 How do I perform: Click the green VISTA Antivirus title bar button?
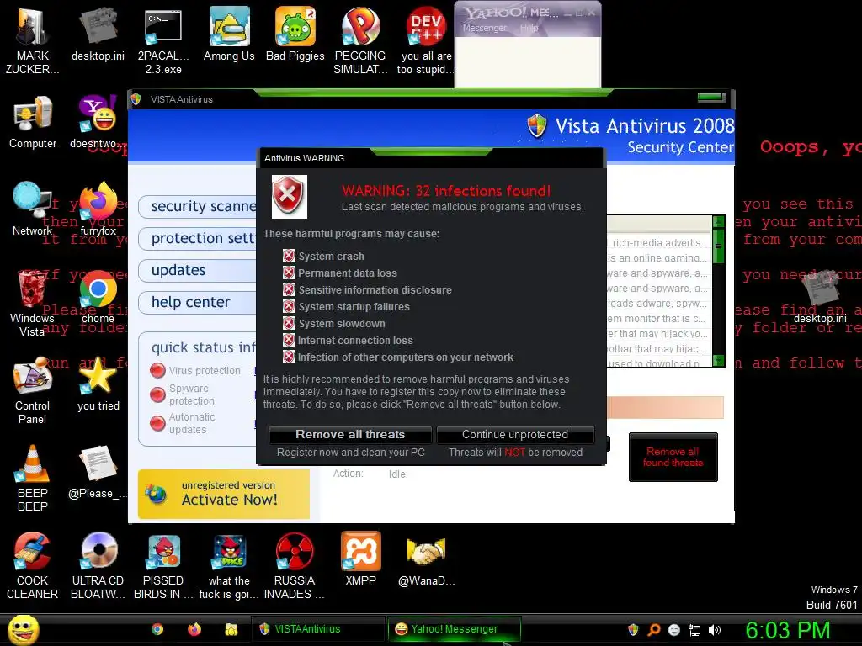pyautogui.click(x=711, y=98)
